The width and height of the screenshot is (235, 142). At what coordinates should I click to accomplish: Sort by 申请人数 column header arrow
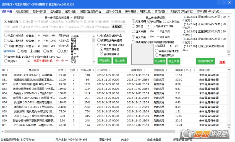click(93, 70)
